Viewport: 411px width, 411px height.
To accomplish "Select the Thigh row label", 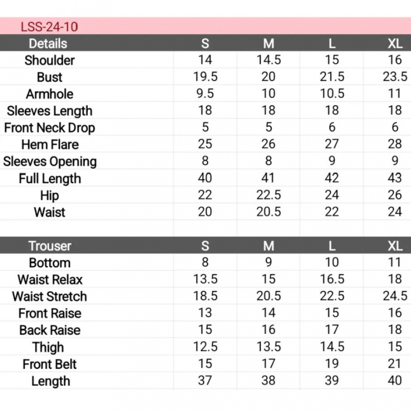I will [48, 347].
